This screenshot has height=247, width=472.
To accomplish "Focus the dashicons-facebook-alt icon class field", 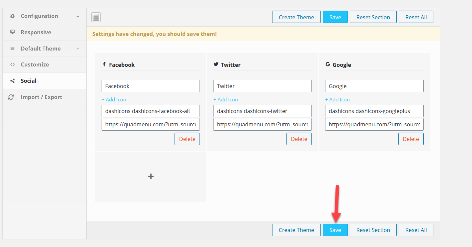I will pyautogui.click(x=151, y=111).
